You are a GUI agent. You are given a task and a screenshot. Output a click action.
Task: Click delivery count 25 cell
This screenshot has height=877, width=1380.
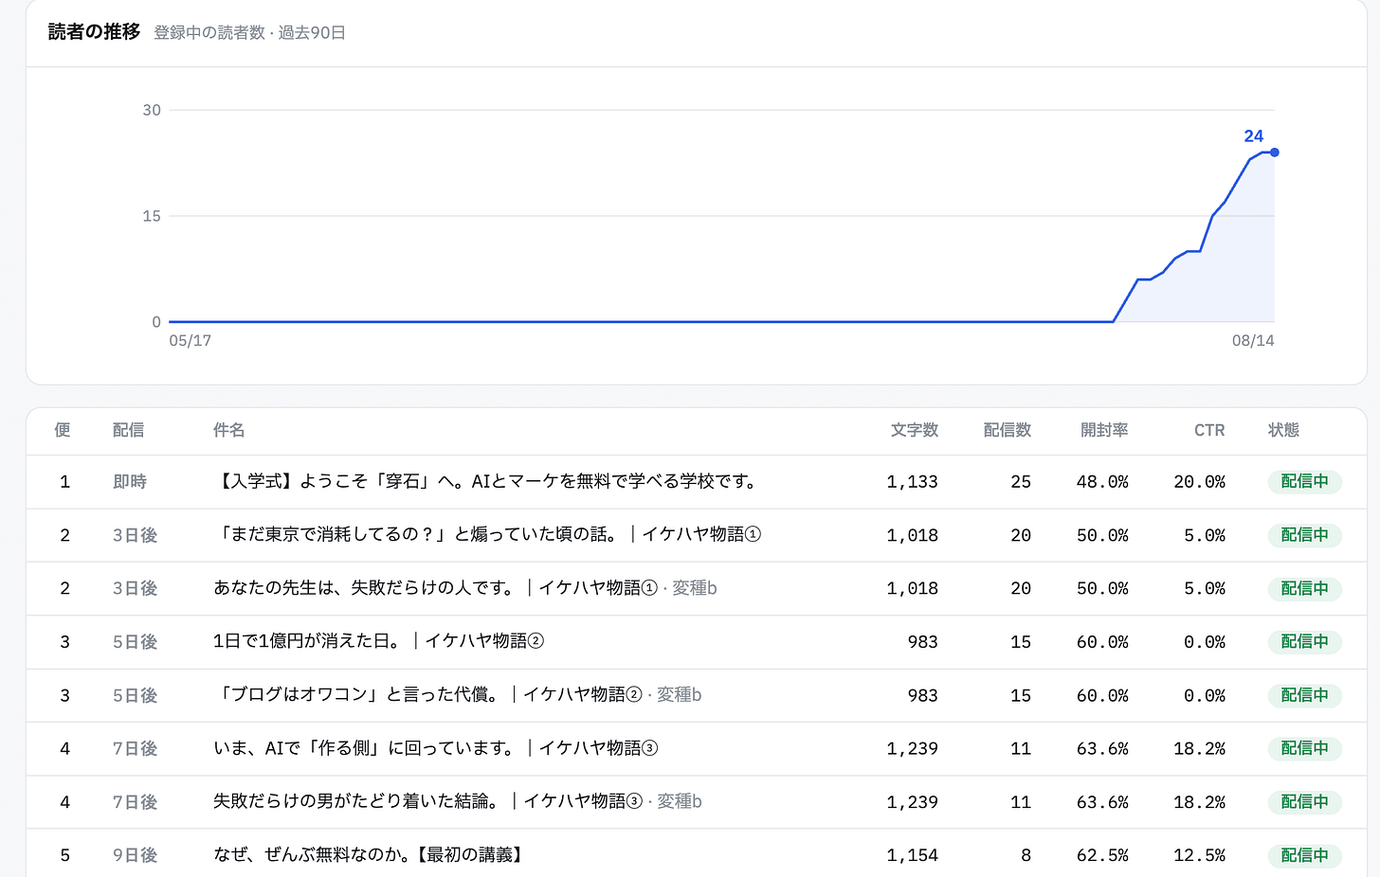[1021, 481]
